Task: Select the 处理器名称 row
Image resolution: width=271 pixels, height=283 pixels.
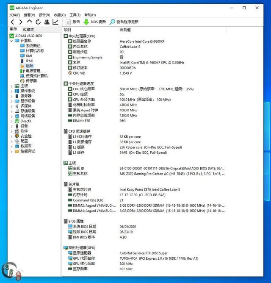Action: click(x=144, y=42)
